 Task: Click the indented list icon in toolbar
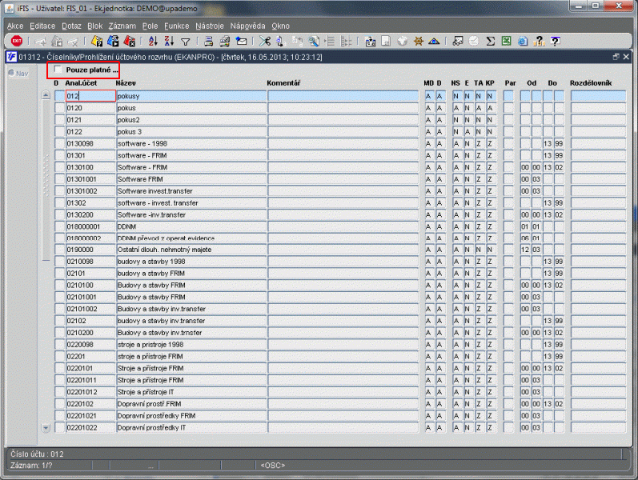[330, 41]
